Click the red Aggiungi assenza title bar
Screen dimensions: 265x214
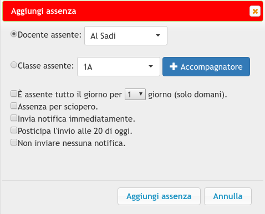(x=132, y=11)
